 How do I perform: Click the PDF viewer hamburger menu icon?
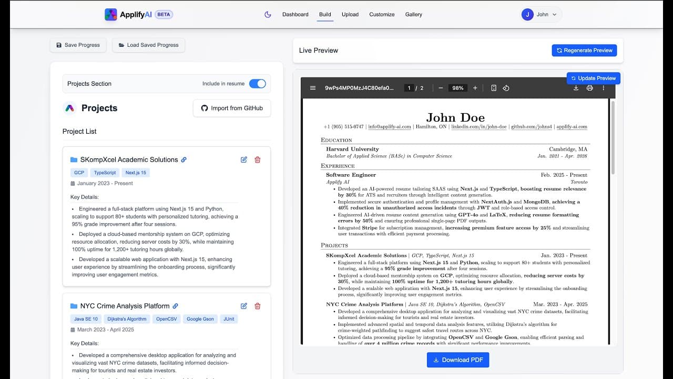point(313,88)
